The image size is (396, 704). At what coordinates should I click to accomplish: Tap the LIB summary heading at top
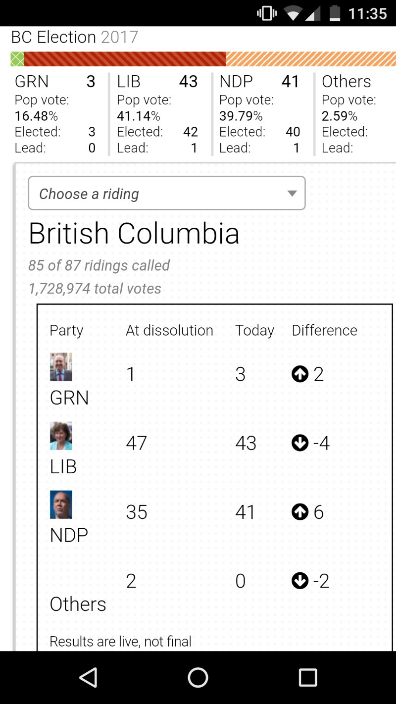[129, 82]
